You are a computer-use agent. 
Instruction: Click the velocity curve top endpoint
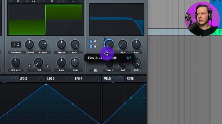145,84
